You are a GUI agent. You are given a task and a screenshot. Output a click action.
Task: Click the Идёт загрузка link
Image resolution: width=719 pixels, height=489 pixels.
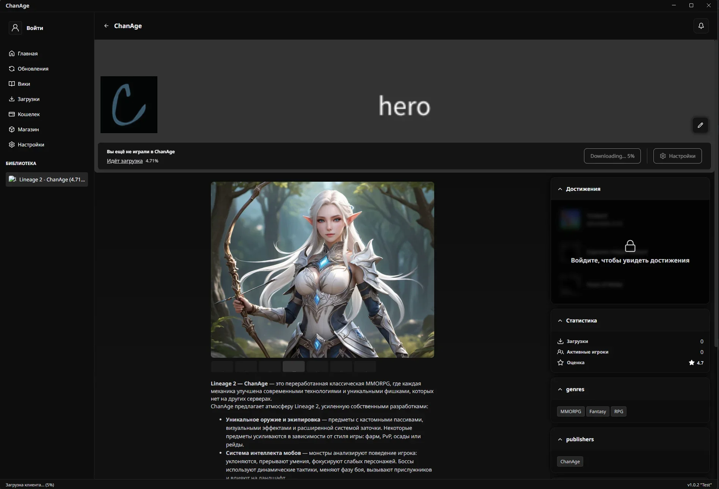125,161
